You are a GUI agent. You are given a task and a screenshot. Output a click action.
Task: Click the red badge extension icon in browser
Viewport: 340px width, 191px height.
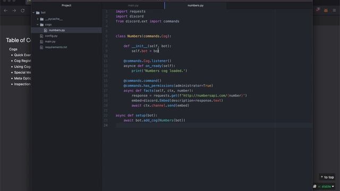pos(318,10)
